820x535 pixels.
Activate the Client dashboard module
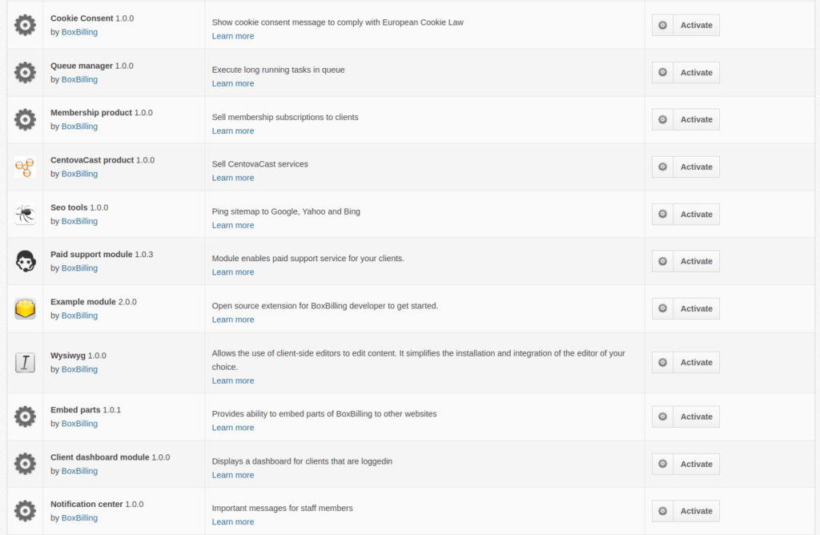click(x=696, y=464)
